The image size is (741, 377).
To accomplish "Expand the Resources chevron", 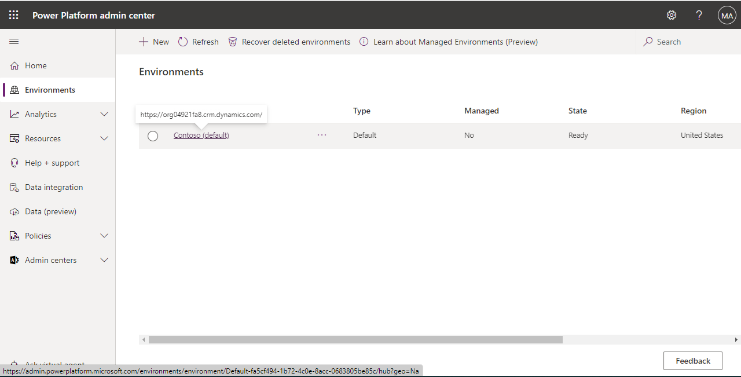I will point(104,138).
